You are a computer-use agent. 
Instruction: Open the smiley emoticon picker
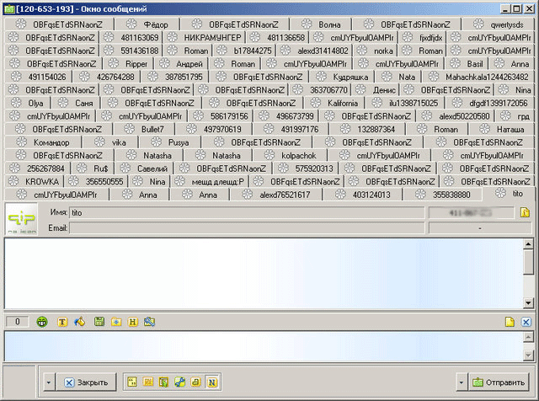[42, 322]
